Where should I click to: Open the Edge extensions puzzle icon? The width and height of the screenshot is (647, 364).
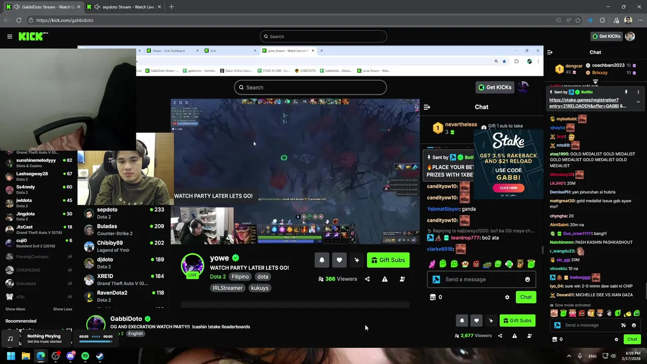pyautogui.click(x=602, y=20)
